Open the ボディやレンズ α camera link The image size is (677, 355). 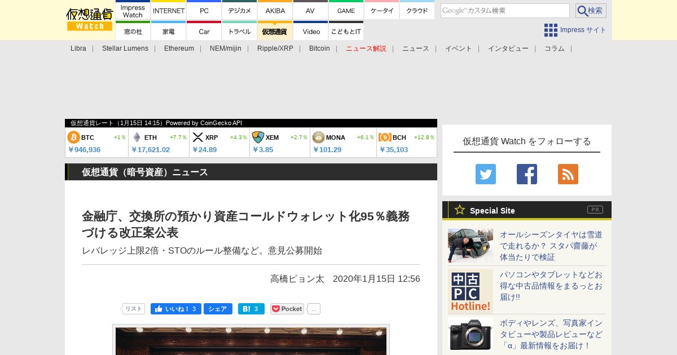[551, 334]
